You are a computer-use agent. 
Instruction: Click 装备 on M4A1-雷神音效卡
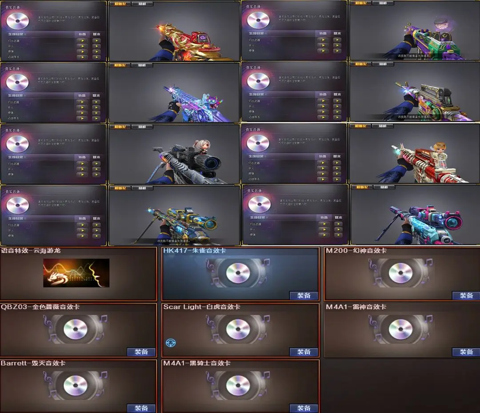[x=466, y=352]
